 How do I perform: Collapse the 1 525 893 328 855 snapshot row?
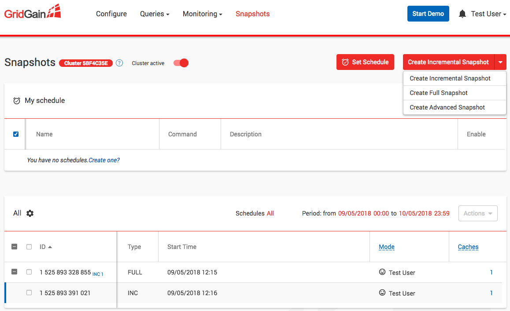tap(14, 272)
